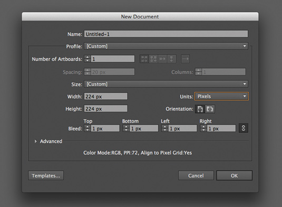This screenshot has width=282, height=207.
Task: Expand the Advanced section
Action: pos(36,141)
